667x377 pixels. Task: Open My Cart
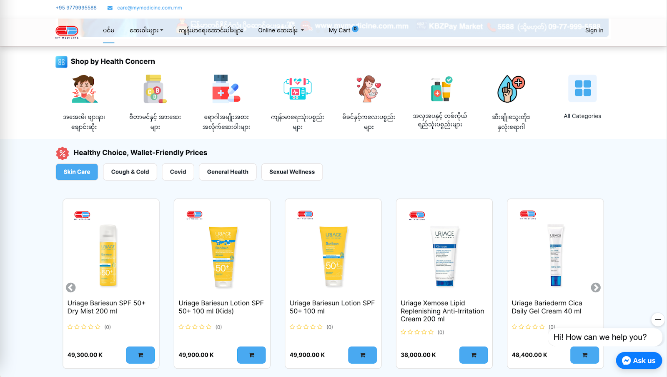[339, 30]
